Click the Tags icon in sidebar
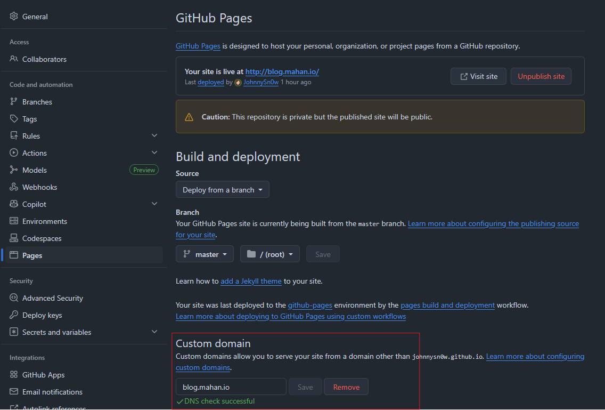 tap(14, 119)
